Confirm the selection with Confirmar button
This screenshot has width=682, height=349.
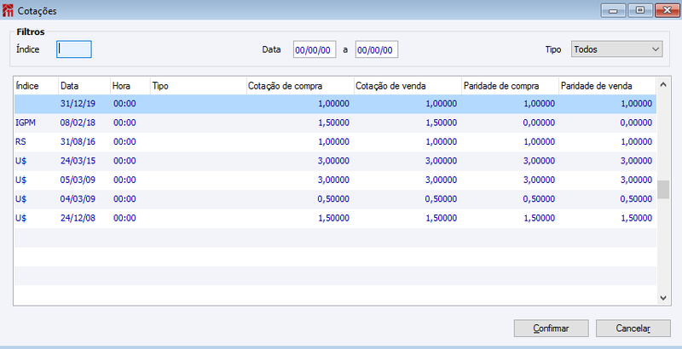click(551, 329)
